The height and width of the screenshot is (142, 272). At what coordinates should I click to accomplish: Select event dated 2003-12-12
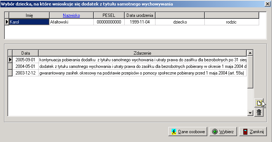25,73
